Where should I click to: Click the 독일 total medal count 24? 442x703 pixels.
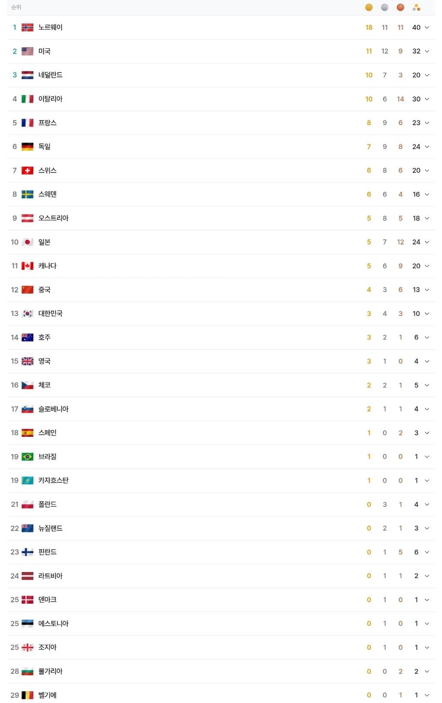pos(416,147)
